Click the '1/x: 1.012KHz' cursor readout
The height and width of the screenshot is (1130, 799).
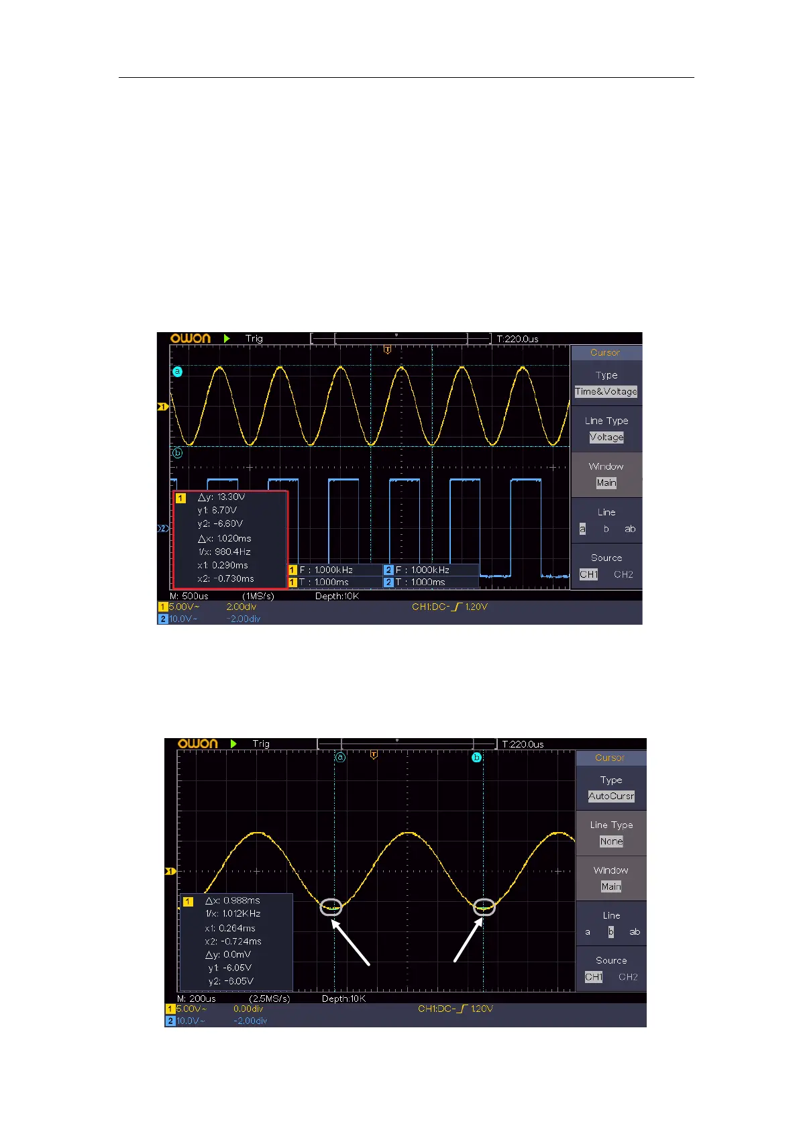233,913
